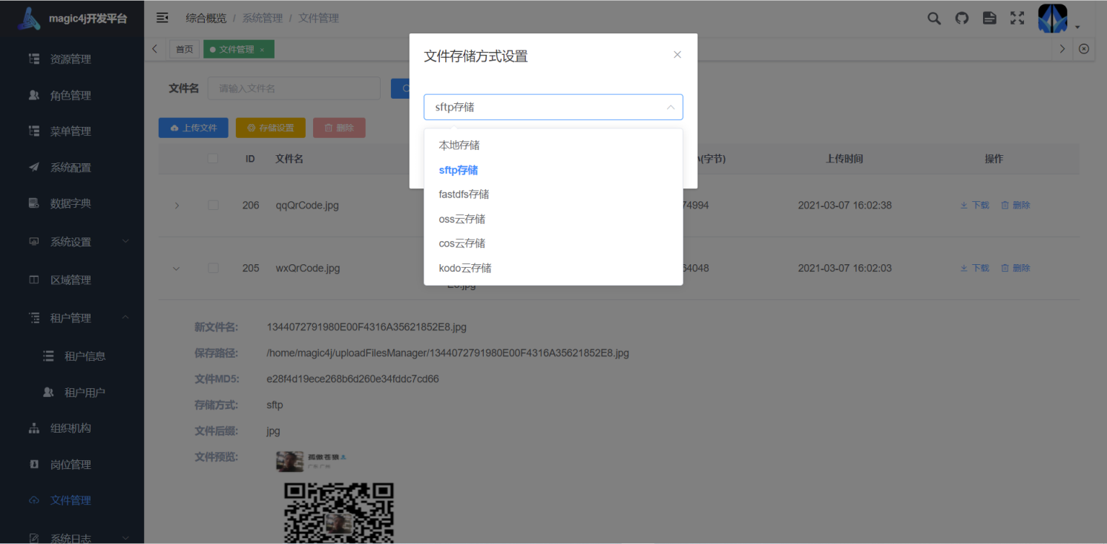
Task: Check the row checkbox for wxQrCode.jpg
Action: (213, 268)
